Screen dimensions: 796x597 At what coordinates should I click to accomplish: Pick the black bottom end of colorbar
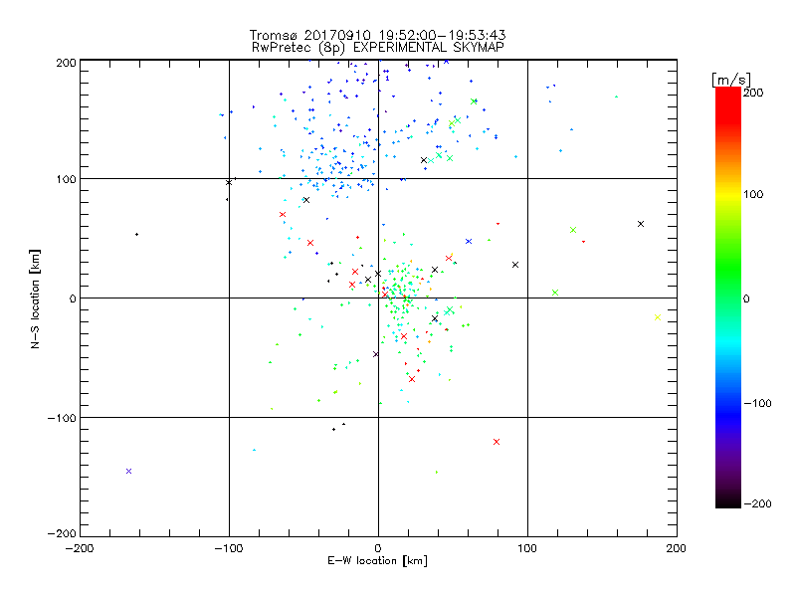coord(728,500)
